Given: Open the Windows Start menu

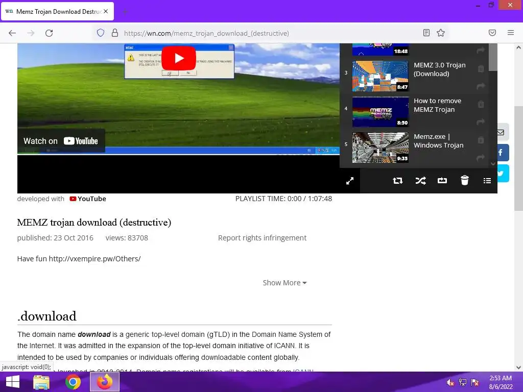Looking at the screenshot, I should (x=13, y=382).
